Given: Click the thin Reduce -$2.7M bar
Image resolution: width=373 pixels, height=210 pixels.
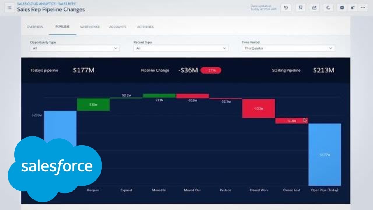Looking at the screenshot, I should (x=226, y=99).
